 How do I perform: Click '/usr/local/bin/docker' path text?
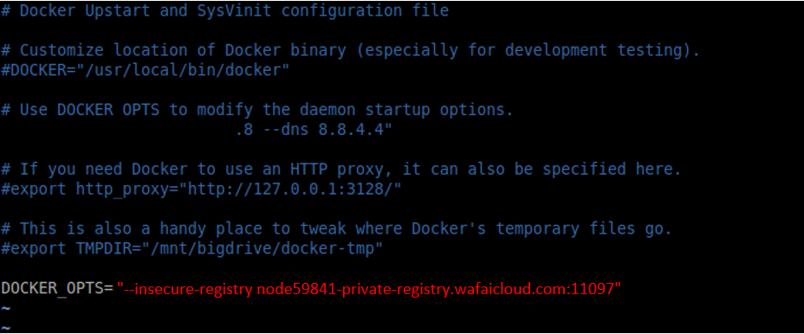pos(183,70)
